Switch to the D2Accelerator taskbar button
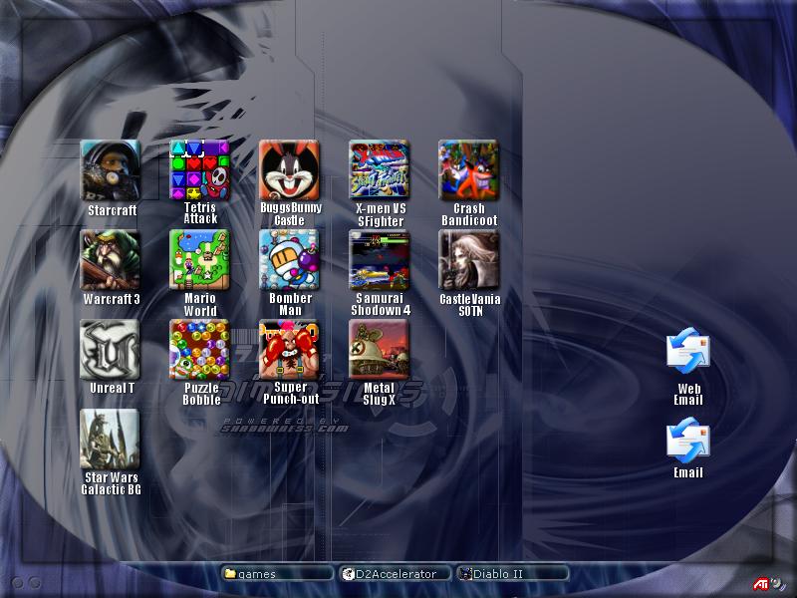 click(x=395, y=574)
